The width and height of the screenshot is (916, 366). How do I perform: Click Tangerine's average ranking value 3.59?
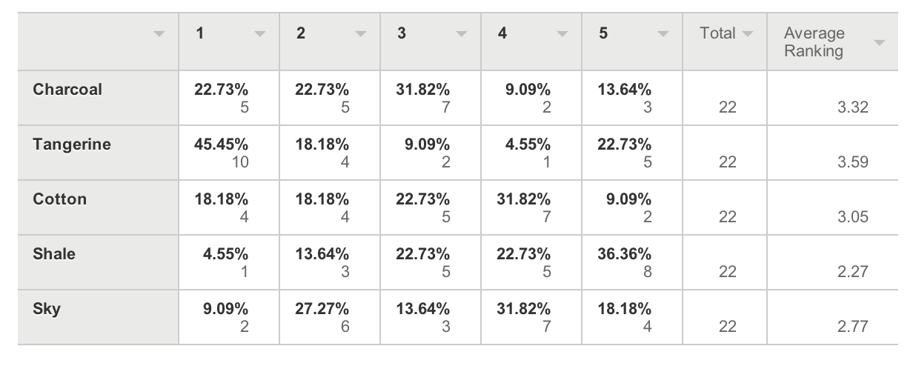pyautogui.click(x=852, y=162)
